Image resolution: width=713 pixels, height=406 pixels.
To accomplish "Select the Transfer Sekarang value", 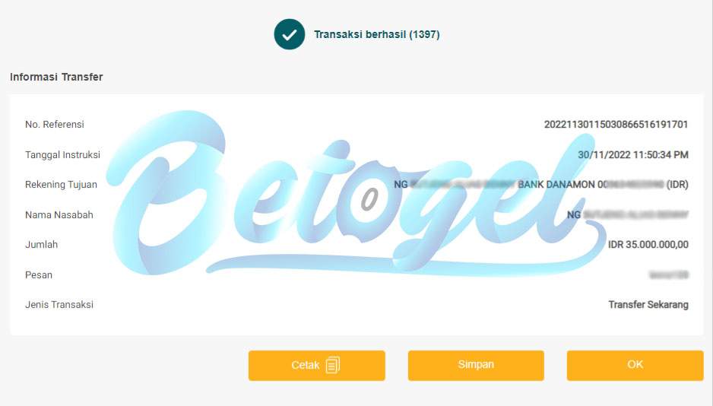I will (648, 305).
